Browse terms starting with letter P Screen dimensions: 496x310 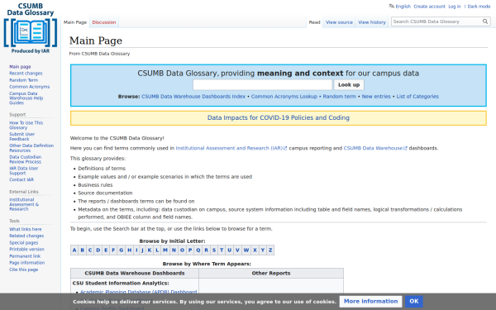pos(190,250)
